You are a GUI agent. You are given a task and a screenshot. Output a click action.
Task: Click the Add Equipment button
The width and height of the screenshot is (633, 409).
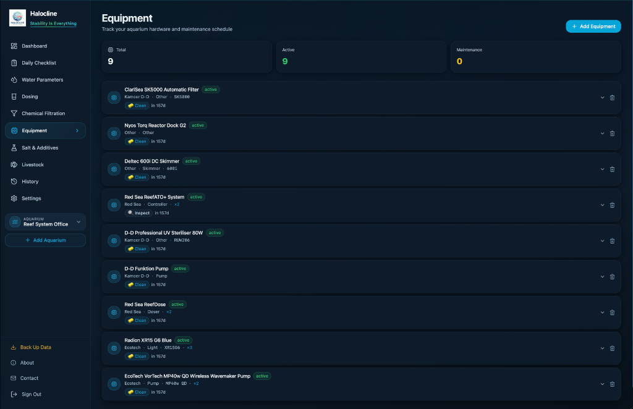pyautogui.click(x=593, y=27)
